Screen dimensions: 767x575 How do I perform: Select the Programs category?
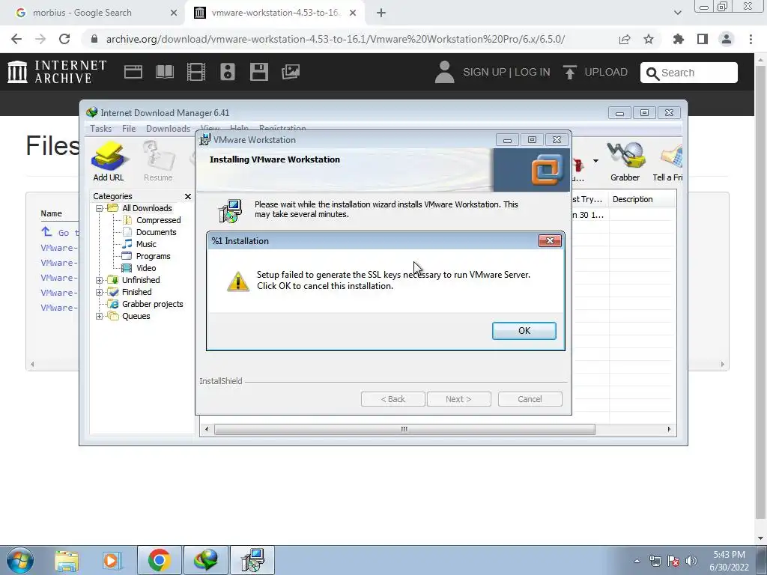(153, 256)
